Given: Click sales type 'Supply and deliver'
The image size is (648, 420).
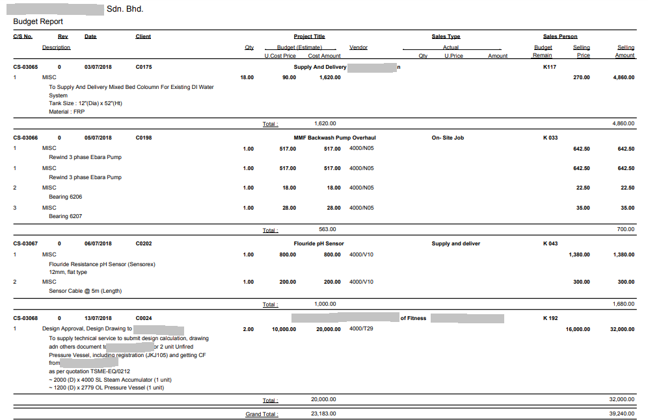Looking at the screenshot, I should click(456, 243).
